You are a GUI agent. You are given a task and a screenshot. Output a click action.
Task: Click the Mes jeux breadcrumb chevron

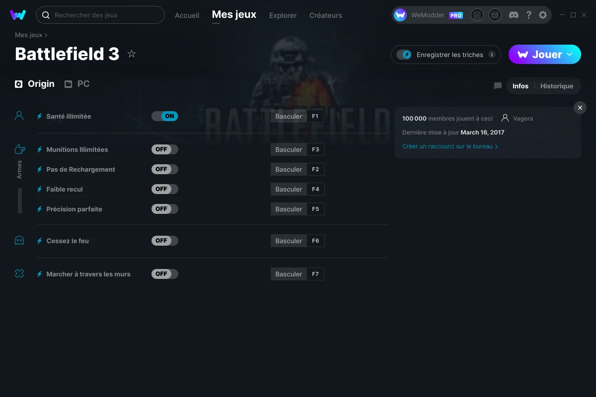(x=46, y=35)
